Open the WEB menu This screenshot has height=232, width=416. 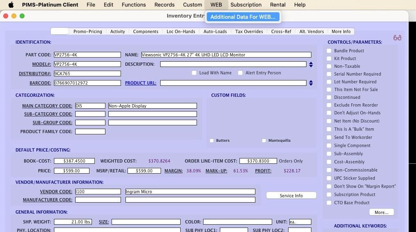tap(216, 5)
